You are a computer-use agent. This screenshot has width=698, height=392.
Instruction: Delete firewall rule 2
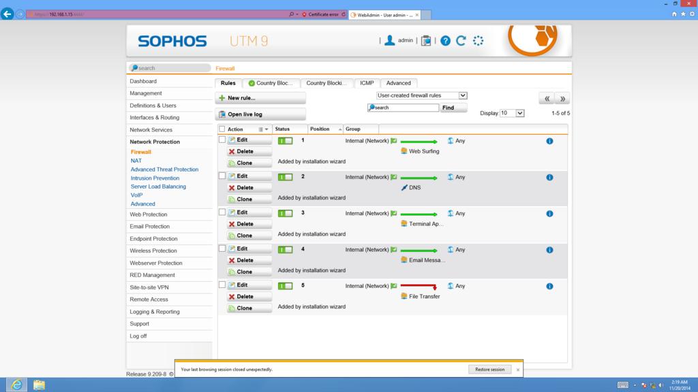click(249, 188)
